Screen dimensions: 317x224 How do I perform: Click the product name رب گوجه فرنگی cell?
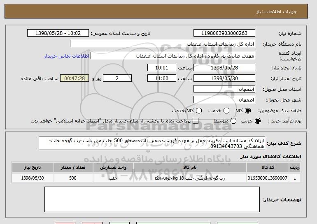(190, 178)
